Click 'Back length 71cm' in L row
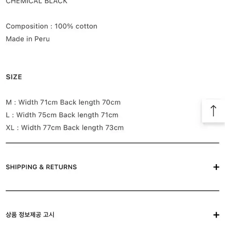 (x=88, y=115)
